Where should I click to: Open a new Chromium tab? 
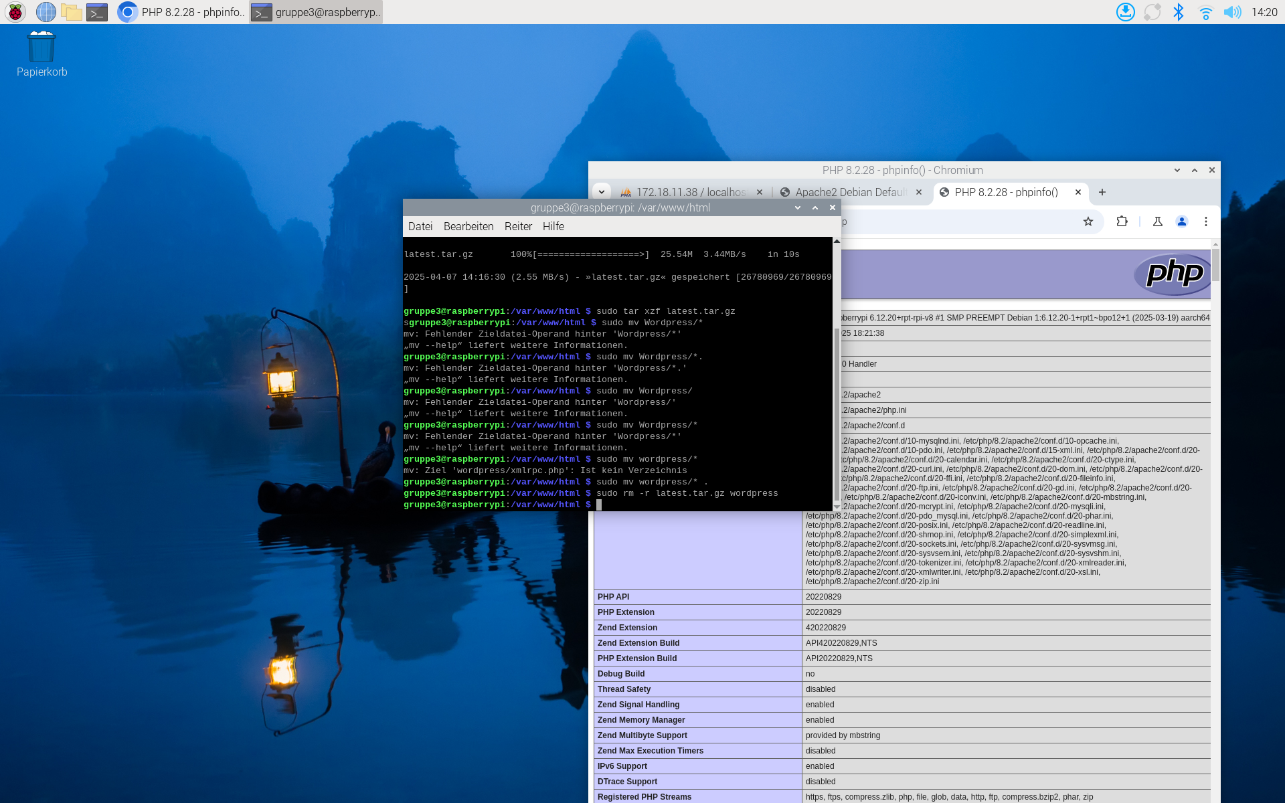(1102, 192)
